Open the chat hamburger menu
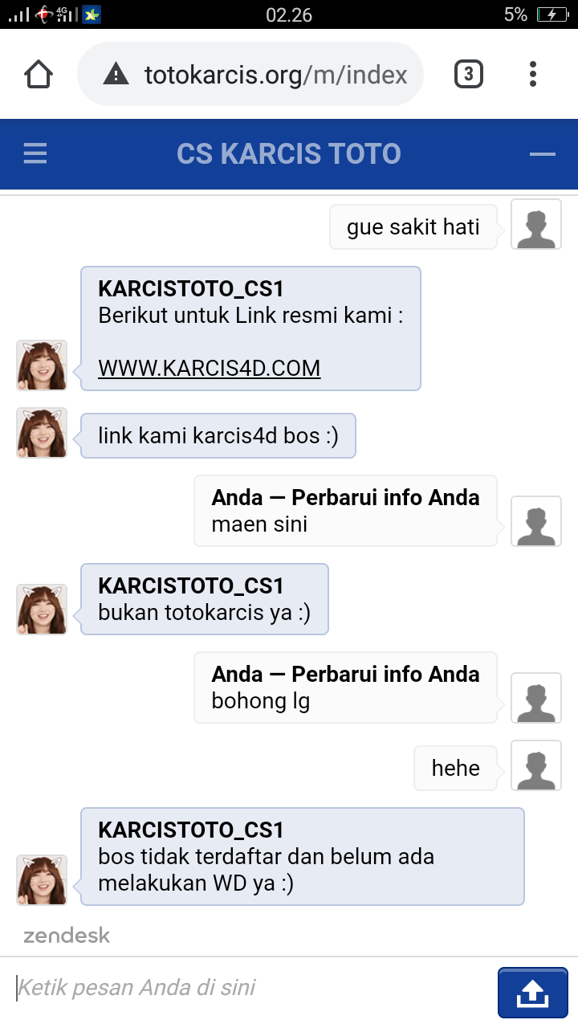Screen dimensions: 578x1028 click(x=35, y=153)
